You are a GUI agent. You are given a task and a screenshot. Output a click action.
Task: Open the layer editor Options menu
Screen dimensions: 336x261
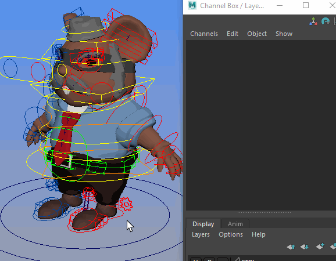click(231, 234)
